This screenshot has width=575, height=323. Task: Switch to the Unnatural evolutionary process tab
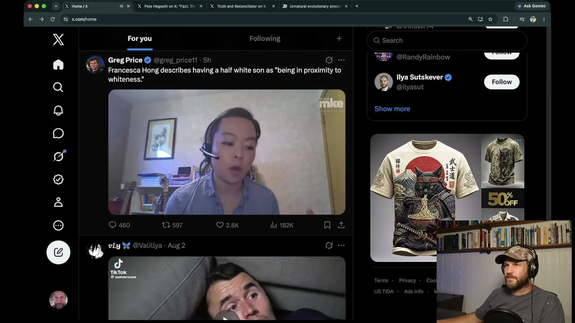coord(315,6)
